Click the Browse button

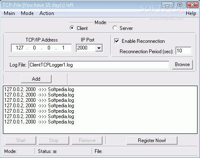click(182, 64)
